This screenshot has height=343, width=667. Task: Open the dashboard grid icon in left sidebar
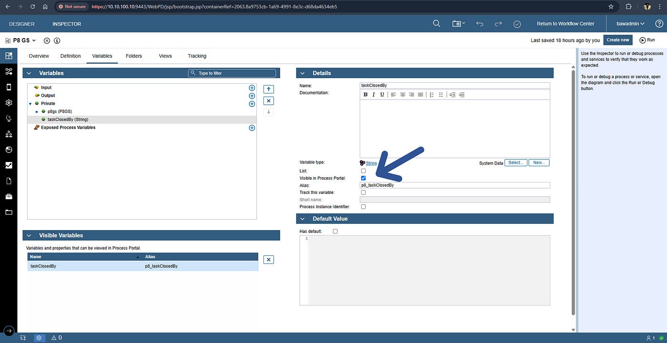(9, 56)
